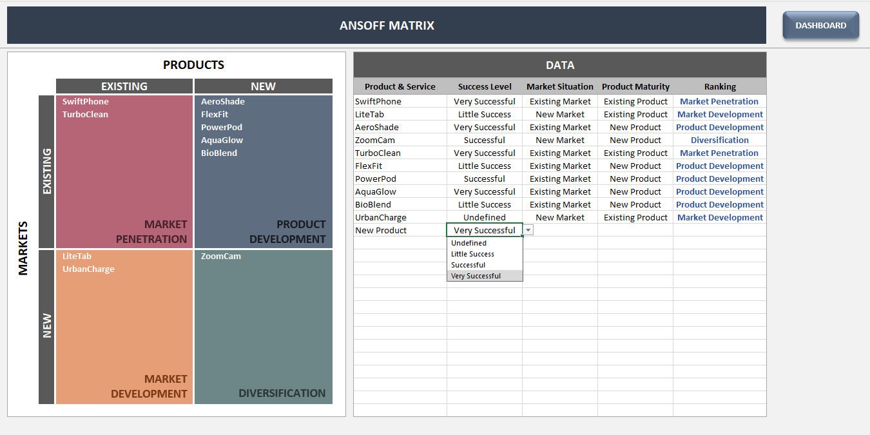Open the Diversification link for ZoomCam
Image resolution: width=870 pixels, height=435 pixels.
click(x=719, y=140)
